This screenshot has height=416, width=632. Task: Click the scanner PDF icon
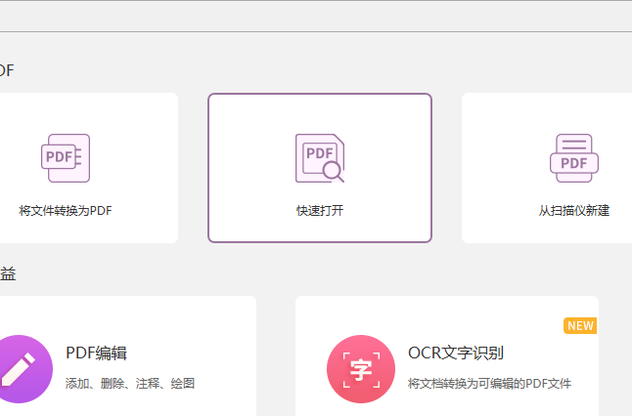pyautogui.click(x=573, y=158)
